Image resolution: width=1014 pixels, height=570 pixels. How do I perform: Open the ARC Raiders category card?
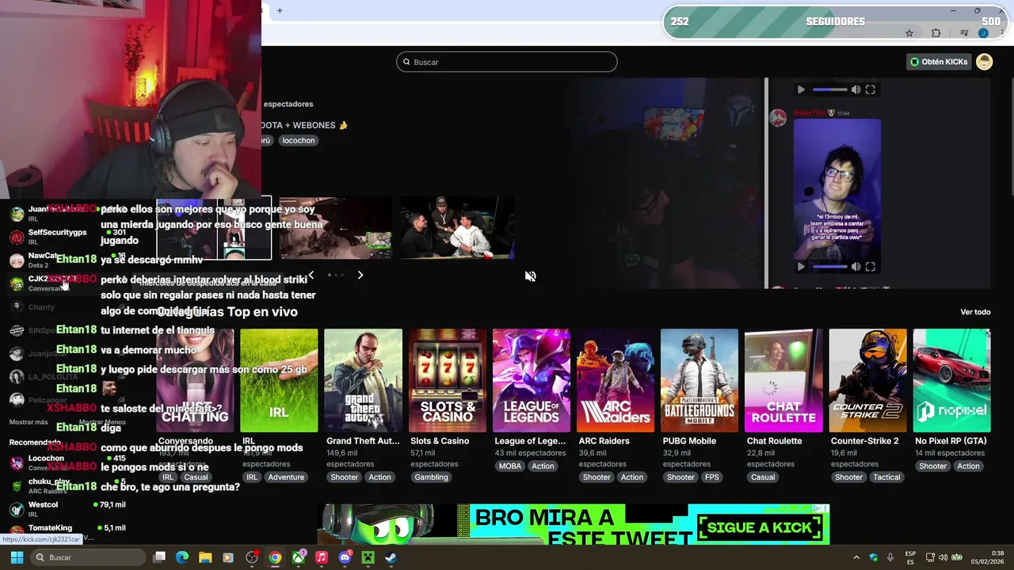[x=616, y=381]
